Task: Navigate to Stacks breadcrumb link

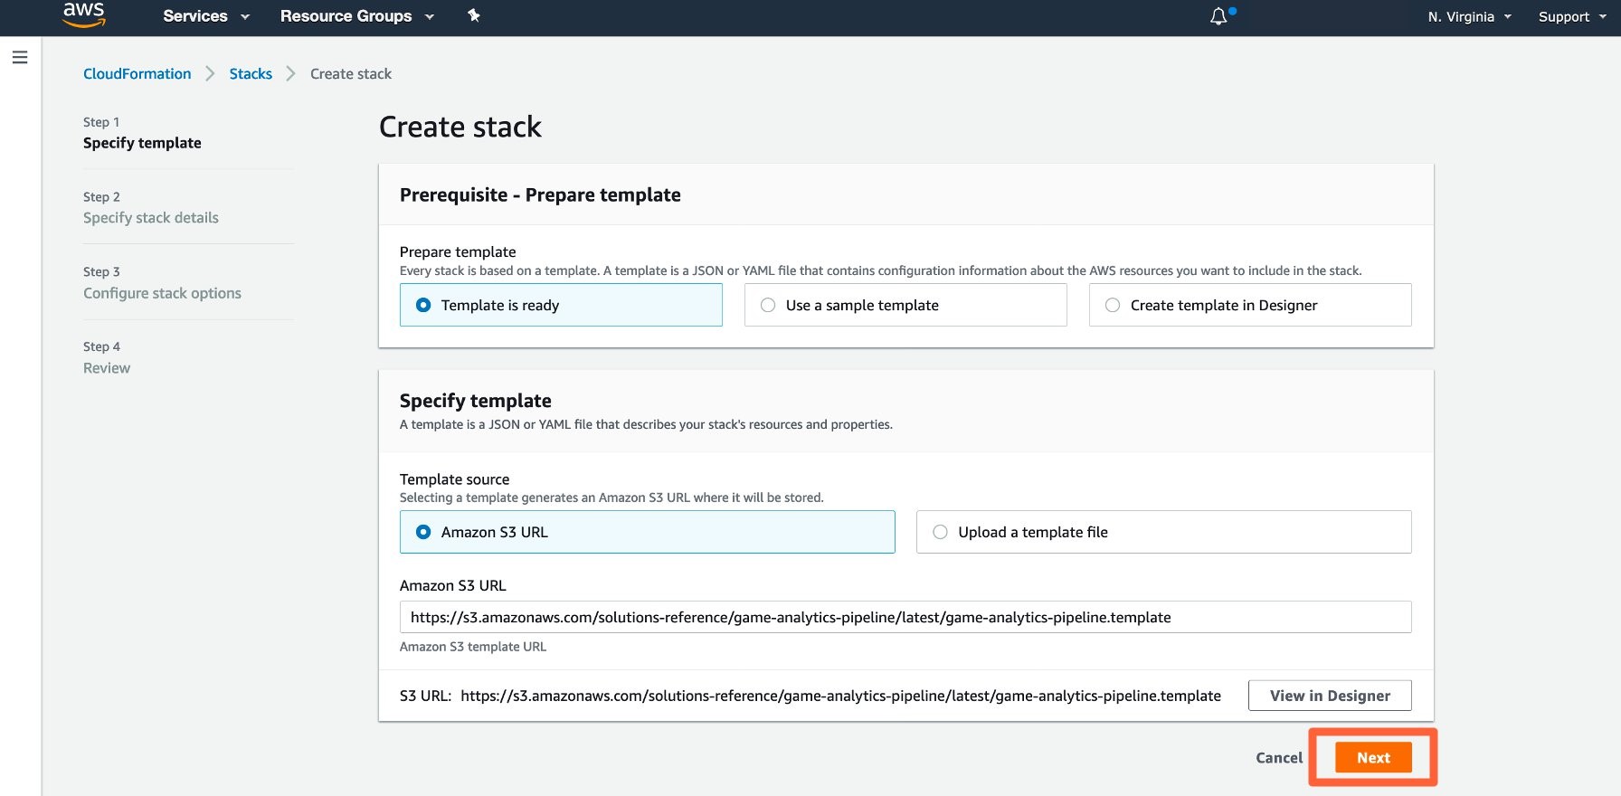Action: (251, 74)
